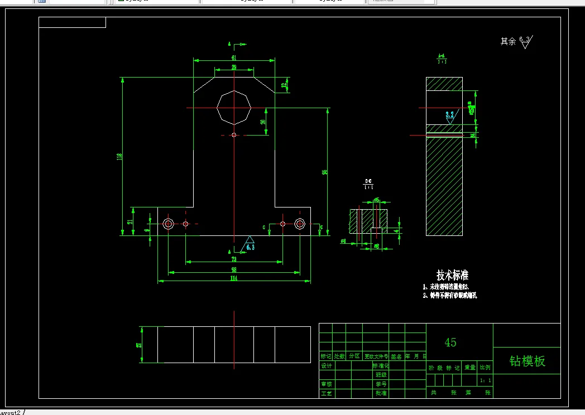Viewport: 585px width, 415px height.
Task: Click the 比例 header cell
Action: pyautogui.click(x=485, y=367)
